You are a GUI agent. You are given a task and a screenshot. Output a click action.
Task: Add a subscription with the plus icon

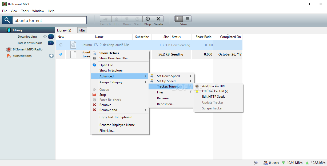pos(51,56)
